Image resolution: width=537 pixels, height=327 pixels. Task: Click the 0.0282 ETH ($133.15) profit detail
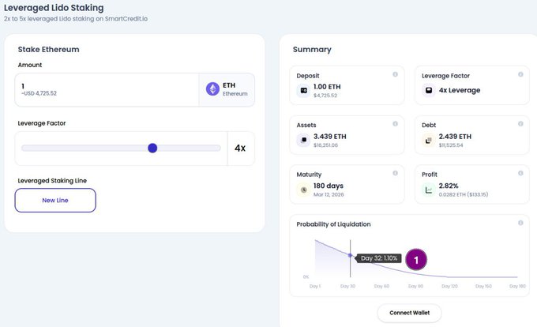[x=463, y=194]
